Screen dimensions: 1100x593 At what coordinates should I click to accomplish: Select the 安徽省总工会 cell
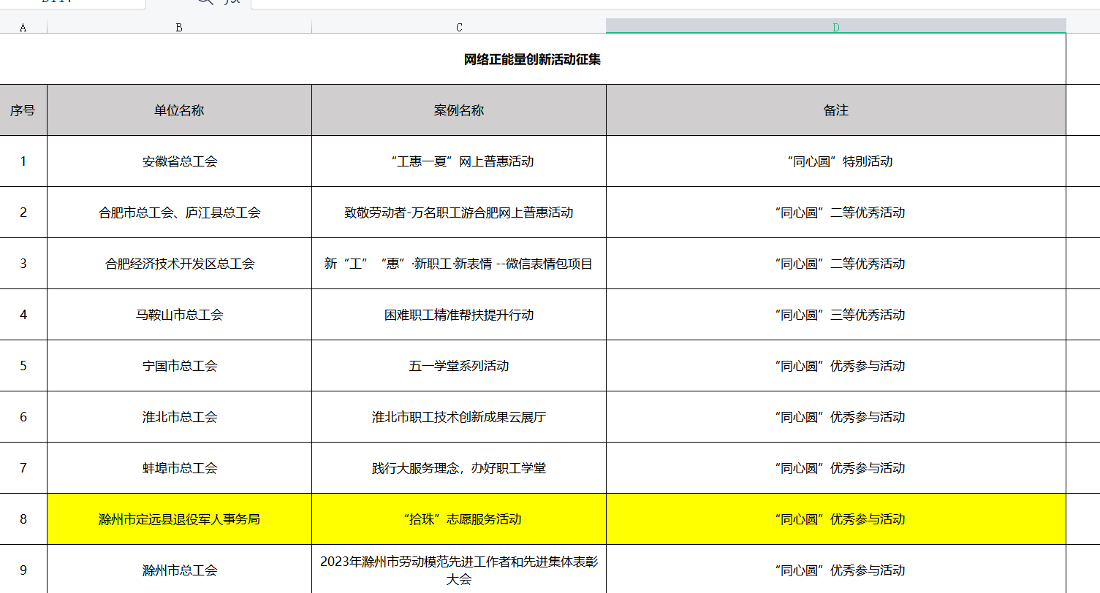pyautogui.click(x=179, y=161)
